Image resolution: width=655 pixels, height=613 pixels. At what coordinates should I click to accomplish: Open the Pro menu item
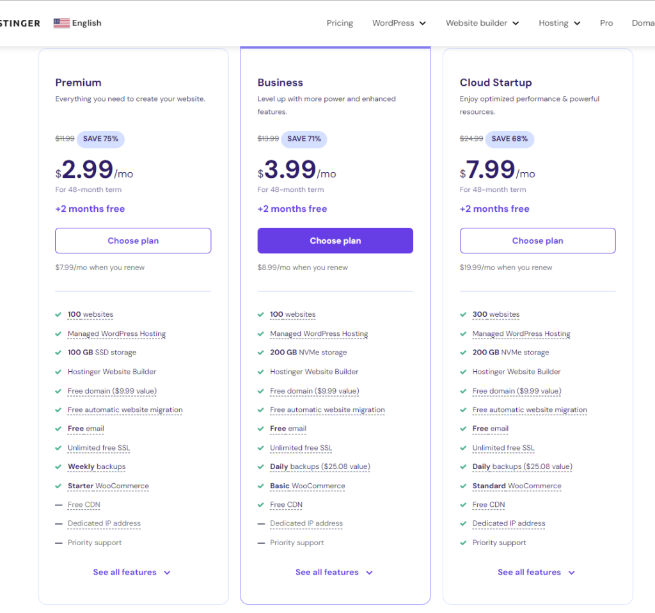point(606,23)
